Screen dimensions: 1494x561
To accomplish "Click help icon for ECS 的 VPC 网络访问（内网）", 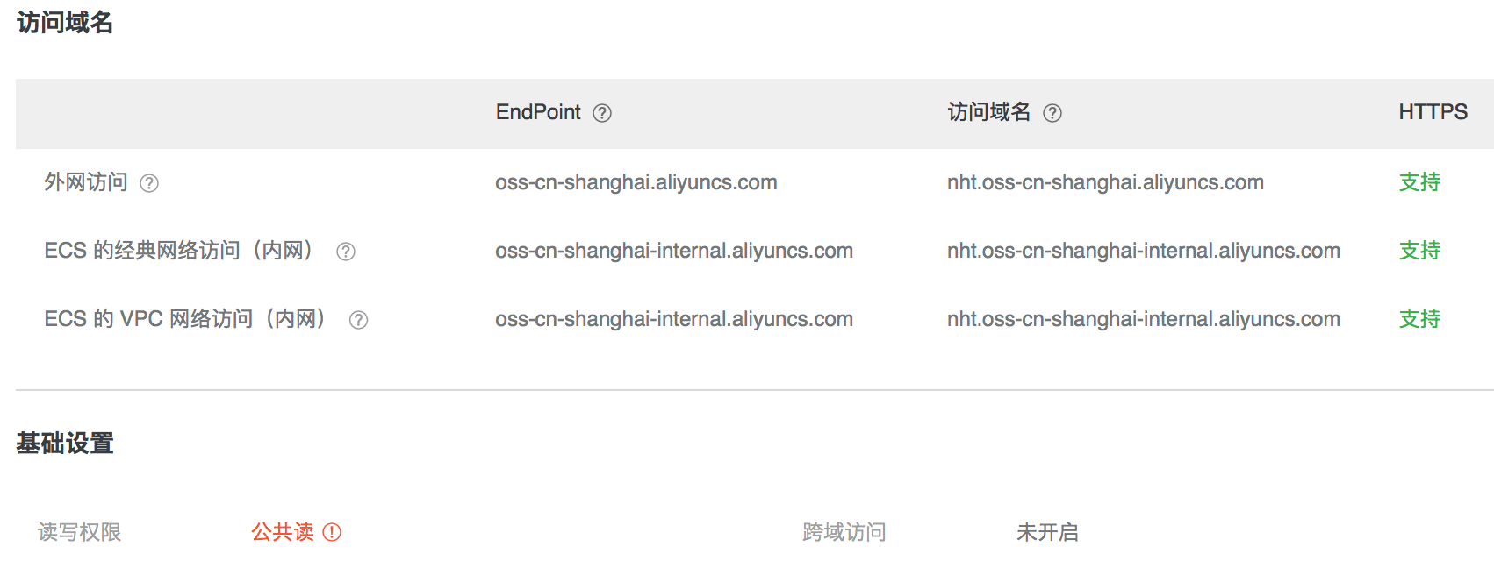I will tap(358, 320).
